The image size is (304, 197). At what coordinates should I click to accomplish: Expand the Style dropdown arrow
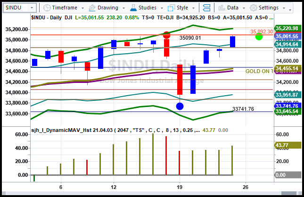pyautogui.click(x=193, y=8)
